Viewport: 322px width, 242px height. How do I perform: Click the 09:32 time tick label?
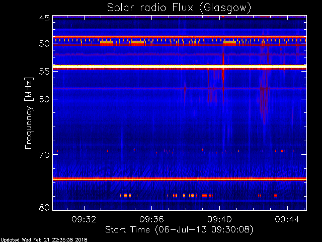pyautogui.click(x=84, y=219)
